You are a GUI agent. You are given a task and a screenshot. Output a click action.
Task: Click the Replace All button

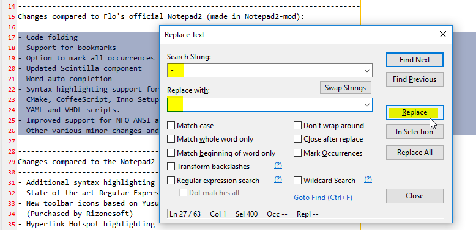[x=414, y=153]
